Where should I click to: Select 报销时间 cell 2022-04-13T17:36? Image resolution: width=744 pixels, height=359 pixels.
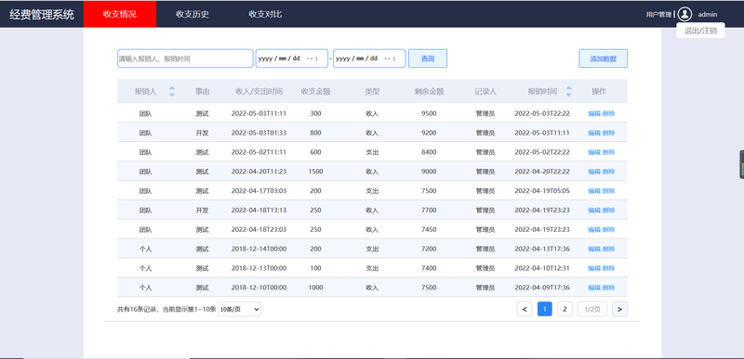click(x=542, y=249)
